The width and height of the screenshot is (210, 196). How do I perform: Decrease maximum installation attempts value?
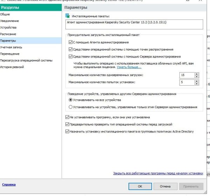(x=197, y=84)
